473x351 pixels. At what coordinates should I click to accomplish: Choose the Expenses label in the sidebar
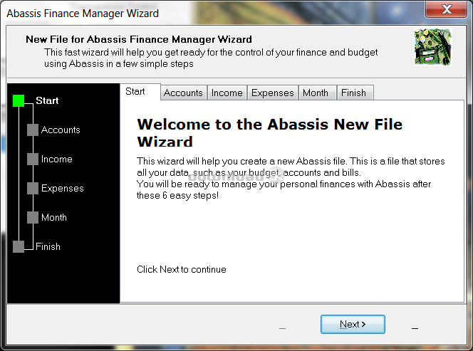click(x=63, y=189)
